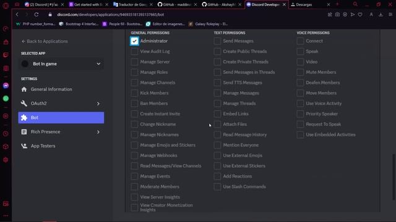396x222 pixels.
Task: Enable the Connect voice permission
Action: pos(300,41)
